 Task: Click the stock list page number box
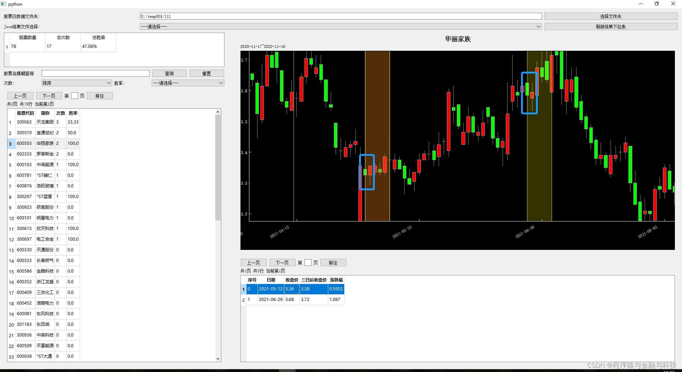75,96
